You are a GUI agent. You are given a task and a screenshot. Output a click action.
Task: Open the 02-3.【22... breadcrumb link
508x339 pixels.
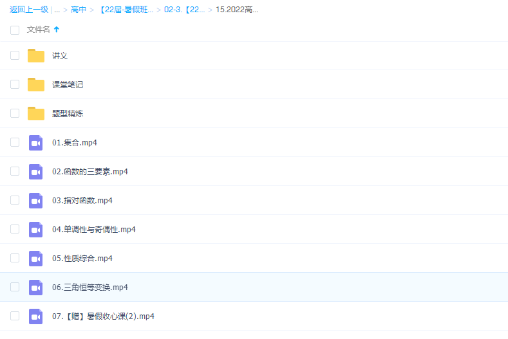click(x=185, y=10)
